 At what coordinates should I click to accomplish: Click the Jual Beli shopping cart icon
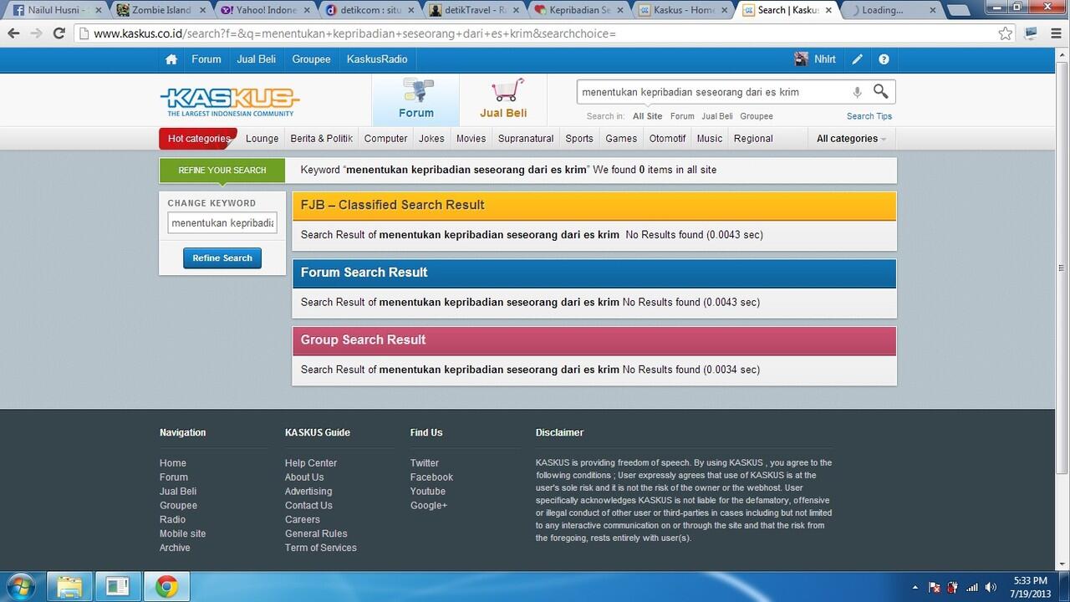pyautogui.click(x=507, y=91)
